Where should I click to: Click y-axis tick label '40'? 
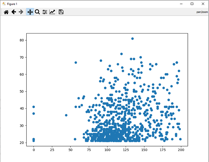click(22, 108)
